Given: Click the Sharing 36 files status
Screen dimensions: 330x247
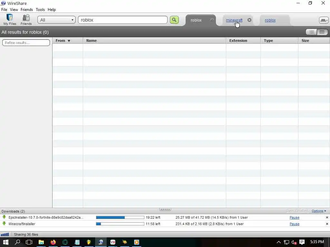Looking at the screenshot, I should (x=26, y=234).
